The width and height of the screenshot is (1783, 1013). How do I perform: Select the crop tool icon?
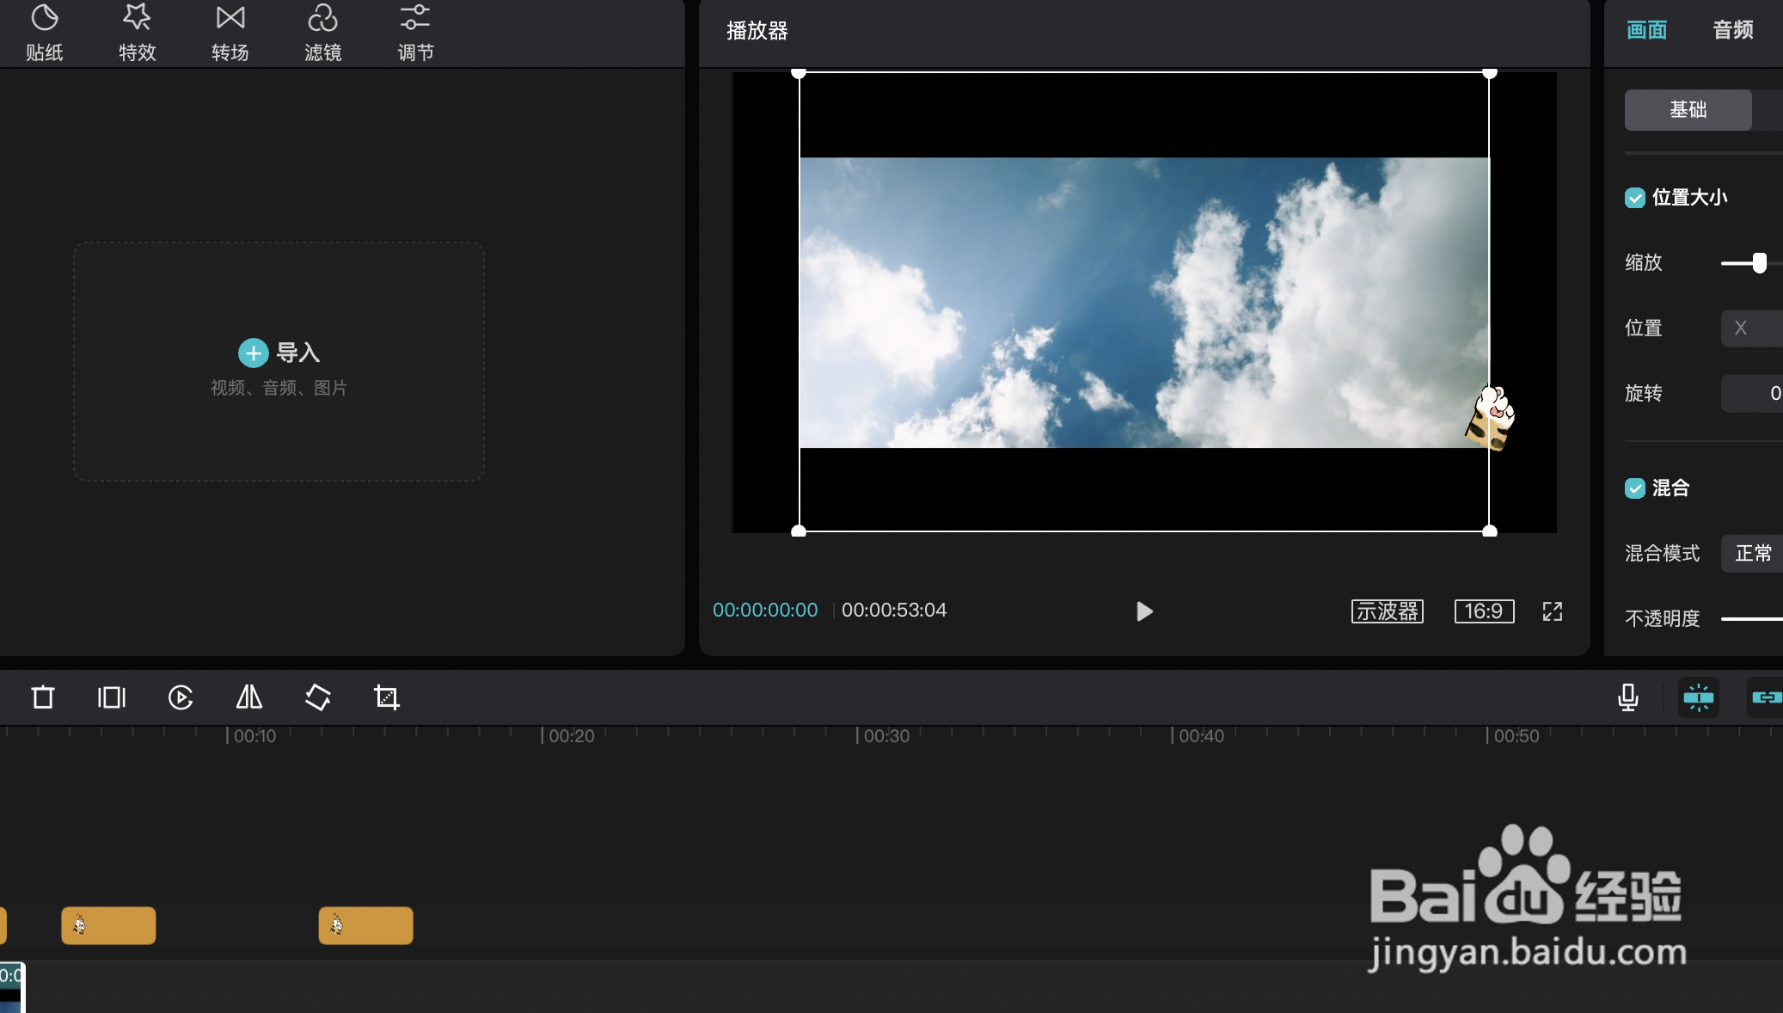point(387,697)
